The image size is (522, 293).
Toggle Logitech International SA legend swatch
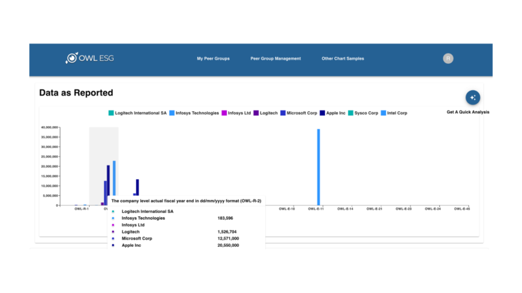coord(111,113)
